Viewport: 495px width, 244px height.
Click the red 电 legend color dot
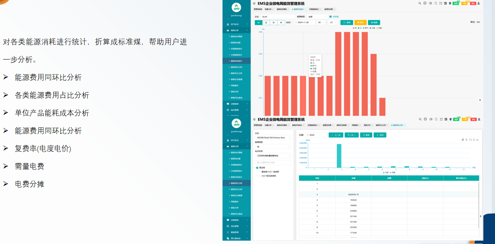coord(354,28)
